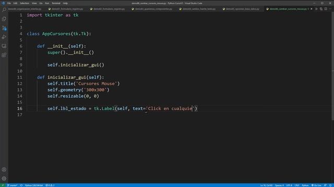Click line number 16 in gutter
Screen dimensions: 334x187
click(x=20, y=109)
